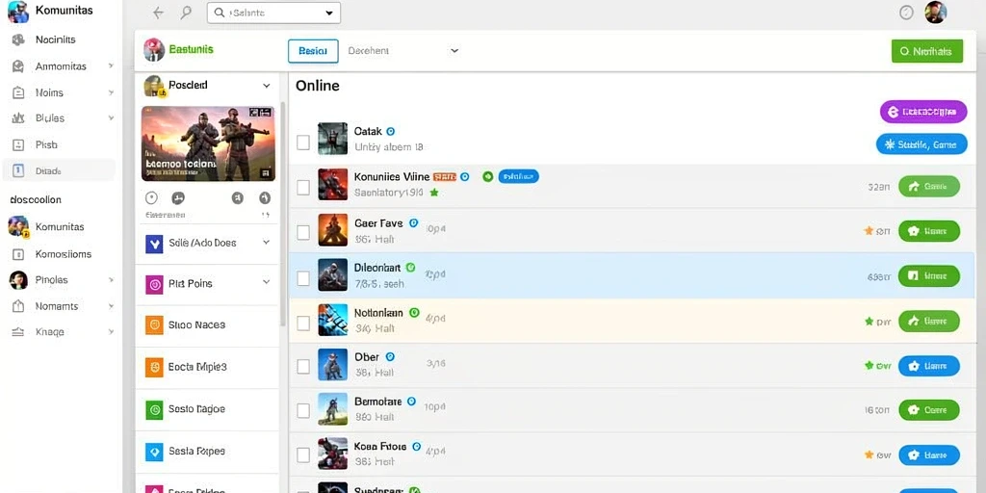Screen dimensions: 986x493
Task: Check the box next to Oatak
Action: (303, 143)
